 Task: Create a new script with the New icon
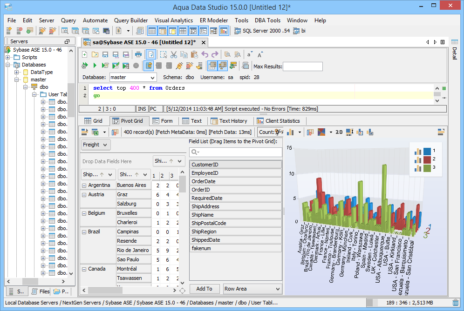point(85,54)
